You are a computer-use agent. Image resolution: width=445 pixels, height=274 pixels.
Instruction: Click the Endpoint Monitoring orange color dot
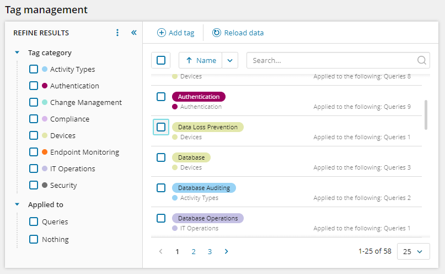pos(45,152)
